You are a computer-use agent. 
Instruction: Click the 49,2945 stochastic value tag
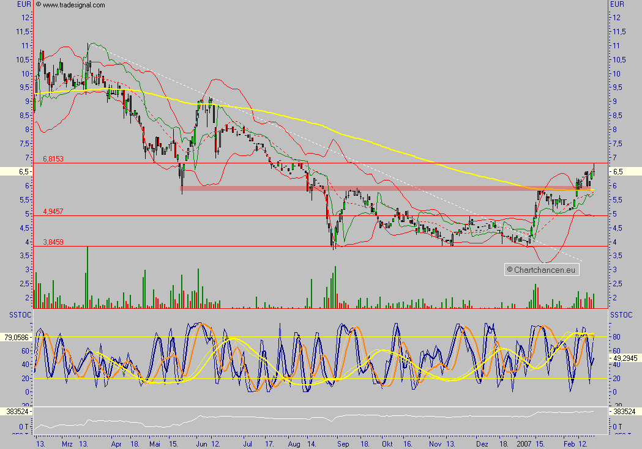click(x=625, y=358)
